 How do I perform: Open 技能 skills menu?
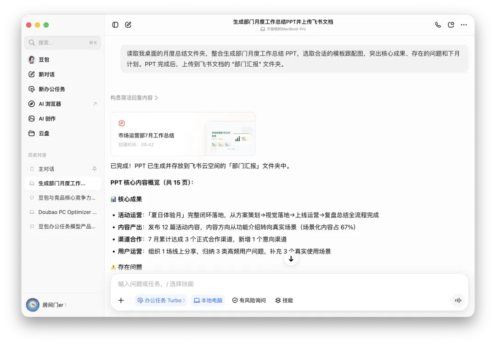point(284,300)
